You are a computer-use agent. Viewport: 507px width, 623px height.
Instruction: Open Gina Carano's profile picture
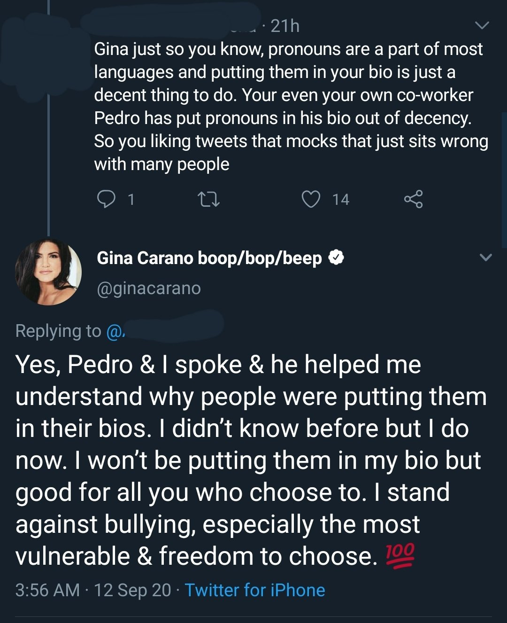(48, 272)
